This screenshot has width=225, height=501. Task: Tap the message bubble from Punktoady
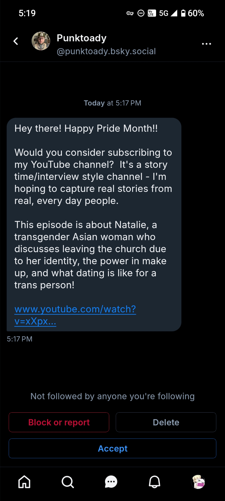94,213
